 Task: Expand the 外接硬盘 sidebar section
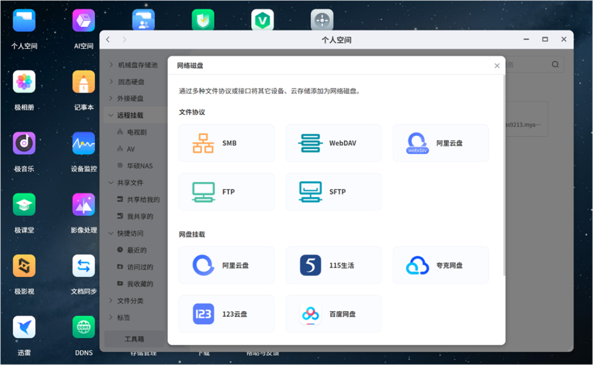[x=111, y=98]
